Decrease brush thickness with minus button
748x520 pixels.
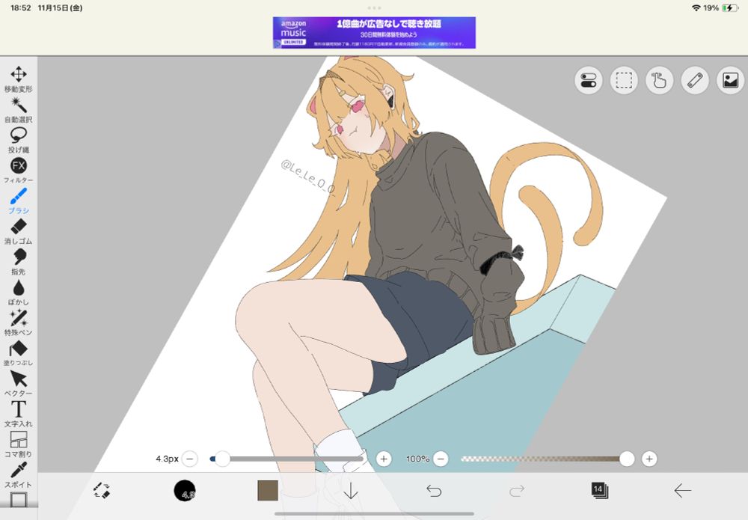coord(190,459)
